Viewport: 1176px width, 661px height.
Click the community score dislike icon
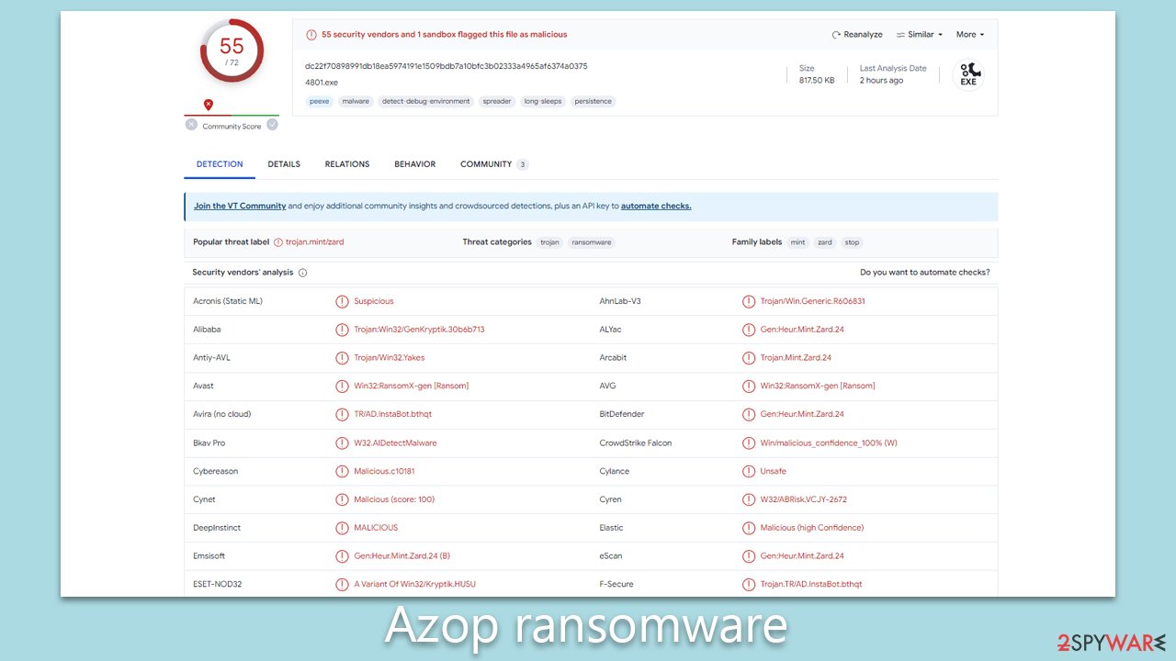click(x=191, y=125)
